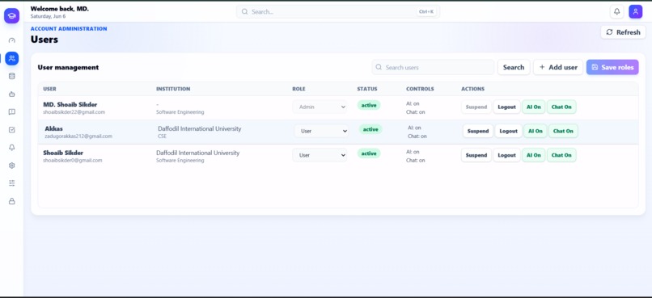
Task: Open the sliders icon in sidebar
Action: (11, 183)
